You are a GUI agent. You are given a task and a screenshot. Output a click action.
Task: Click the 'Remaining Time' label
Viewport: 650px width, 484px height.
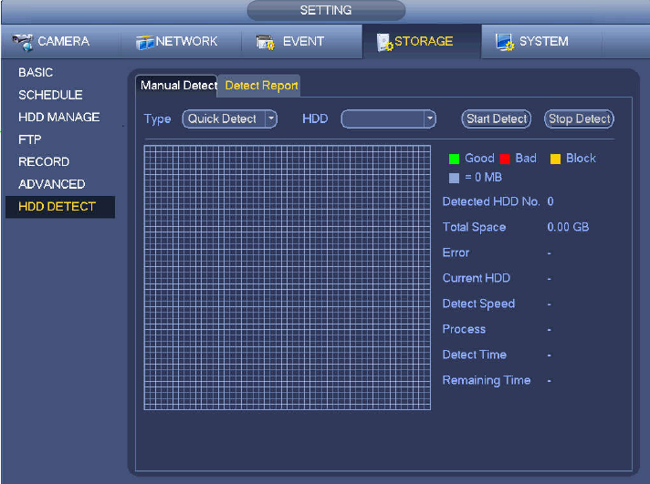click(487, 380)
